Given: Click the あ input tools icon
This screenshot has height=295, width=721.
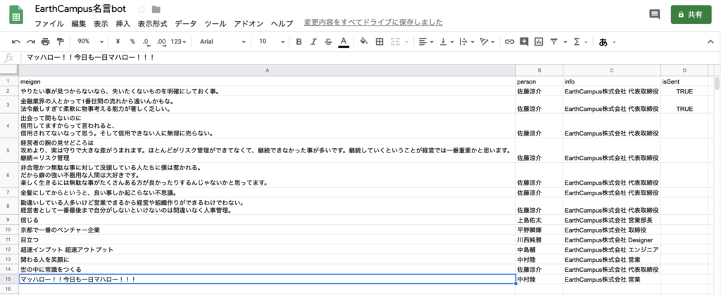Looking at the screenshot, I should tap(603, 41).
